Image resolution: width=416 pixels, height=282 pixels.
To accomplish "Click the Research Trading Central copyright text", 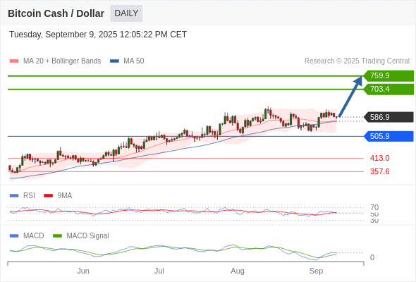I will 357,61.
